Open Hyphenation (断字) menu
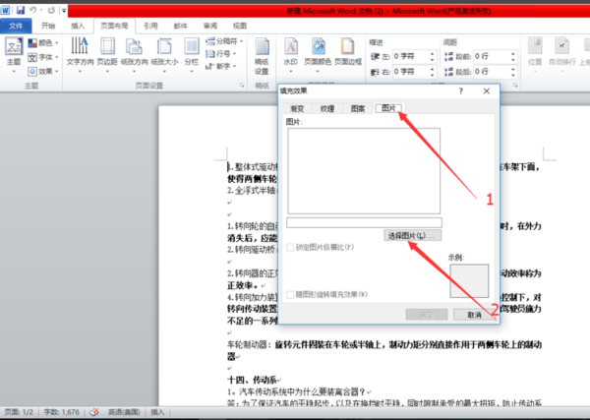The height and width of the screenshot is (420, 590). tap(221, 66)
